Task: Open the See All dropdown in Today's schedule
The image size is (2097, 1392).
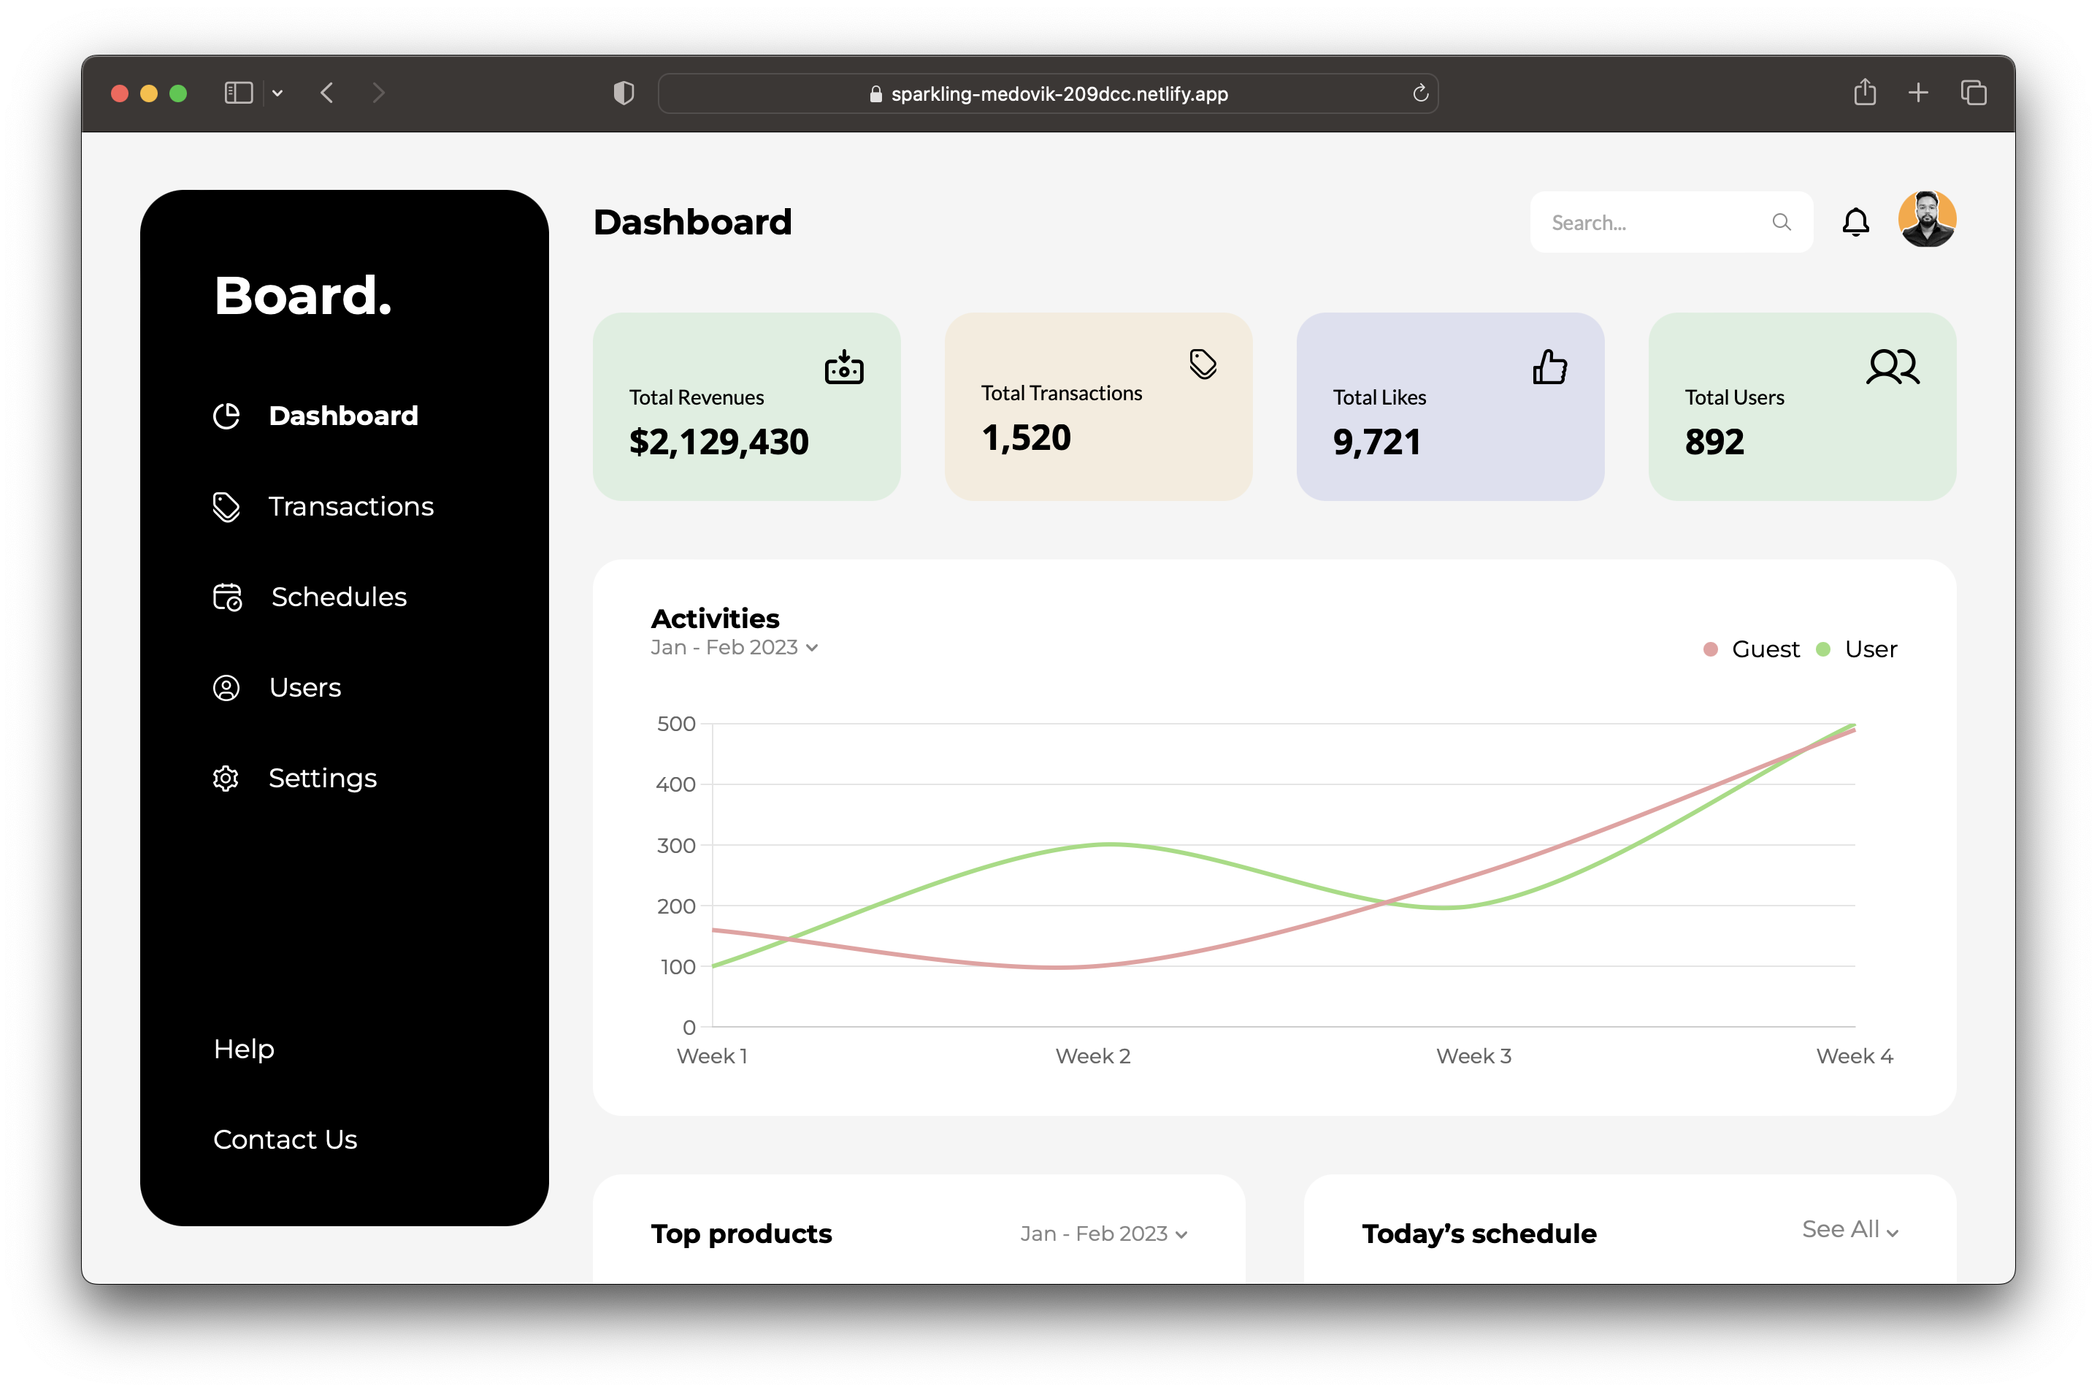Action: pos(1850,1231)
